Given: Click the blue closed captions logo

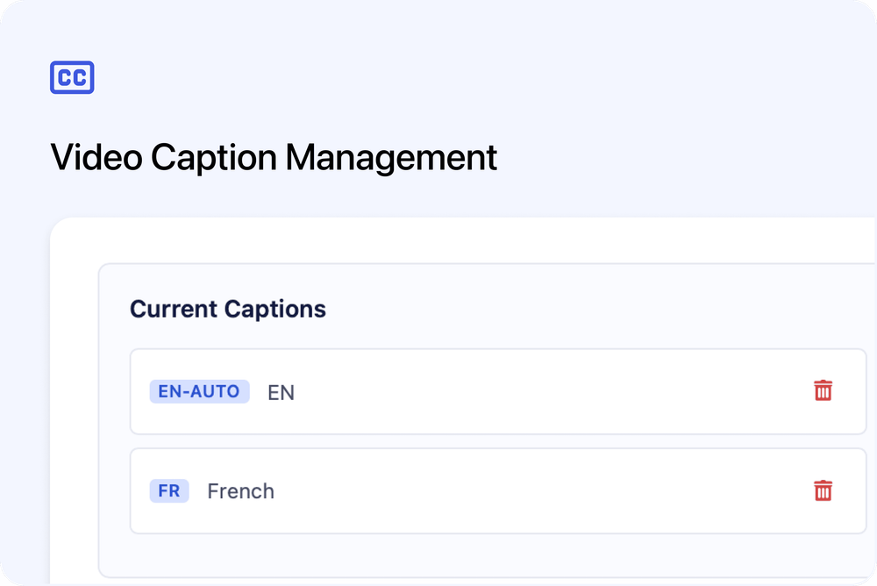Looking at the screenshot, I should click(x=73, y=77).
